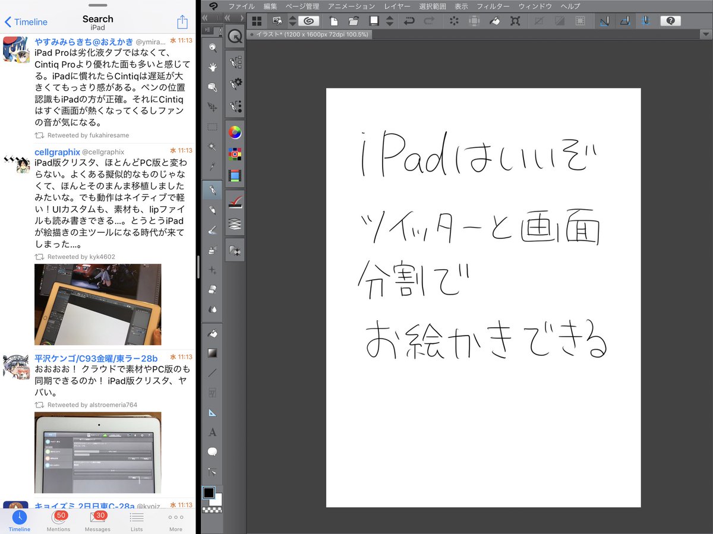Select the Move layer tool
This screenshot has width=713, height=534.
coord(213,107)
